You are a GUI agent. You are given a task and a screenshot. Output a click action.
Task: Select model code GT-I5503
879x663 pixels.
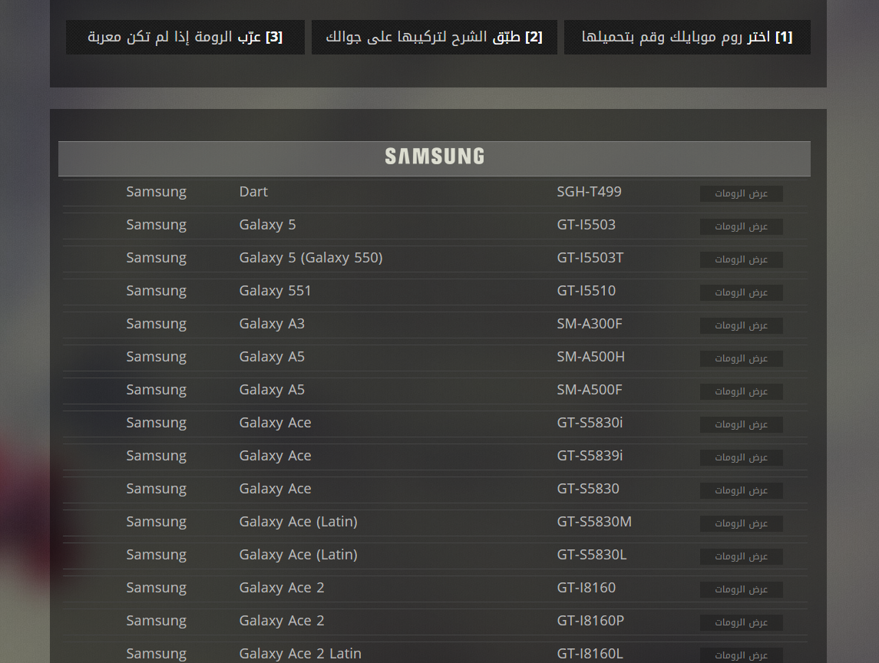[586, 225]
